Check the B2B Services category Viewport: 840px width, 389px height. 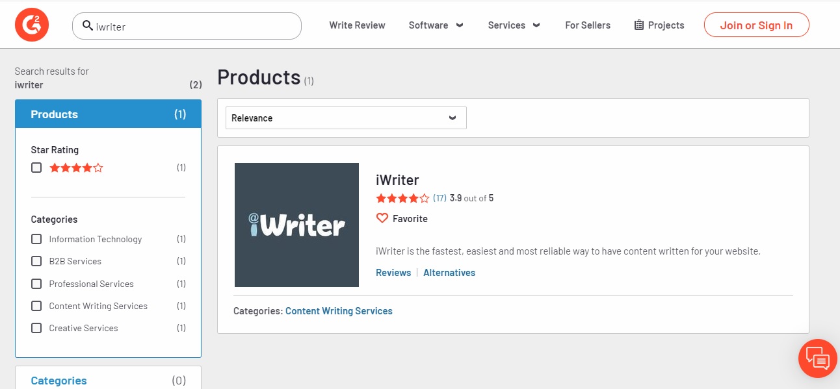[36, 261]
